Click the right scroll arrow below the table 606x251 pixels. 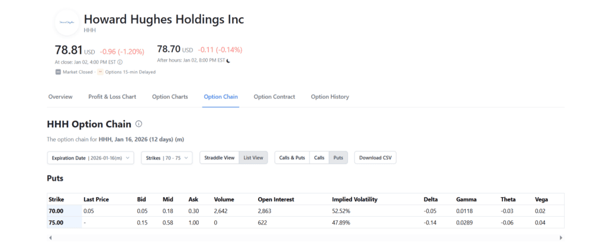point(560,237)
